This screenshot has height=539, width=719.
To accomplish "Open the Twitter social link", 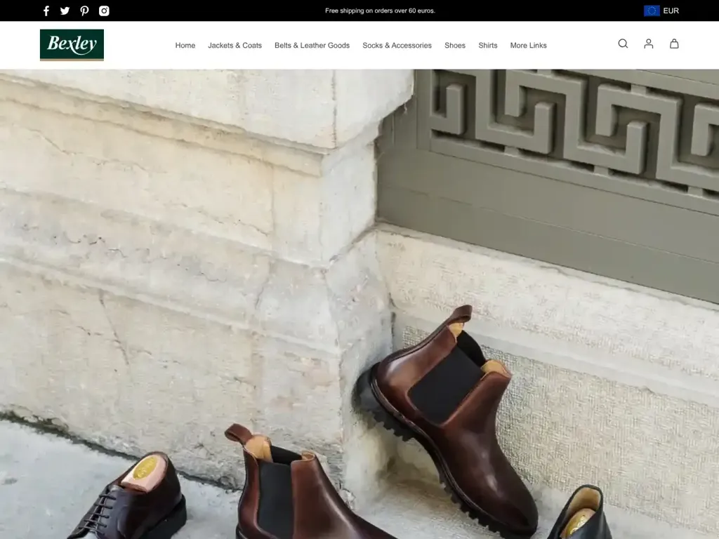I will pyautogui.click(x=65, y=11).
